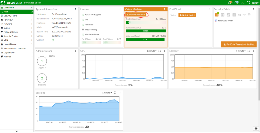Click the Sessions count circle

(42, 78)
